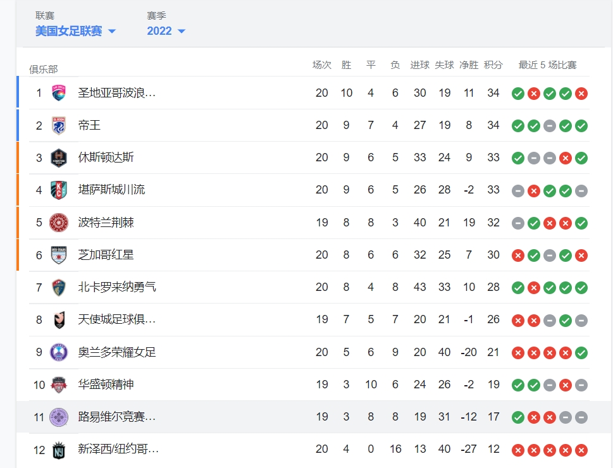
Task: Click the San Diego Wave team logo
Action: click(x=59, y=93)
